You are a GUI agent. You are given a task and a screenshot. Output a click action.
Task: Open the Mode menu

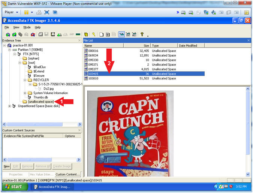coord(27,27)
